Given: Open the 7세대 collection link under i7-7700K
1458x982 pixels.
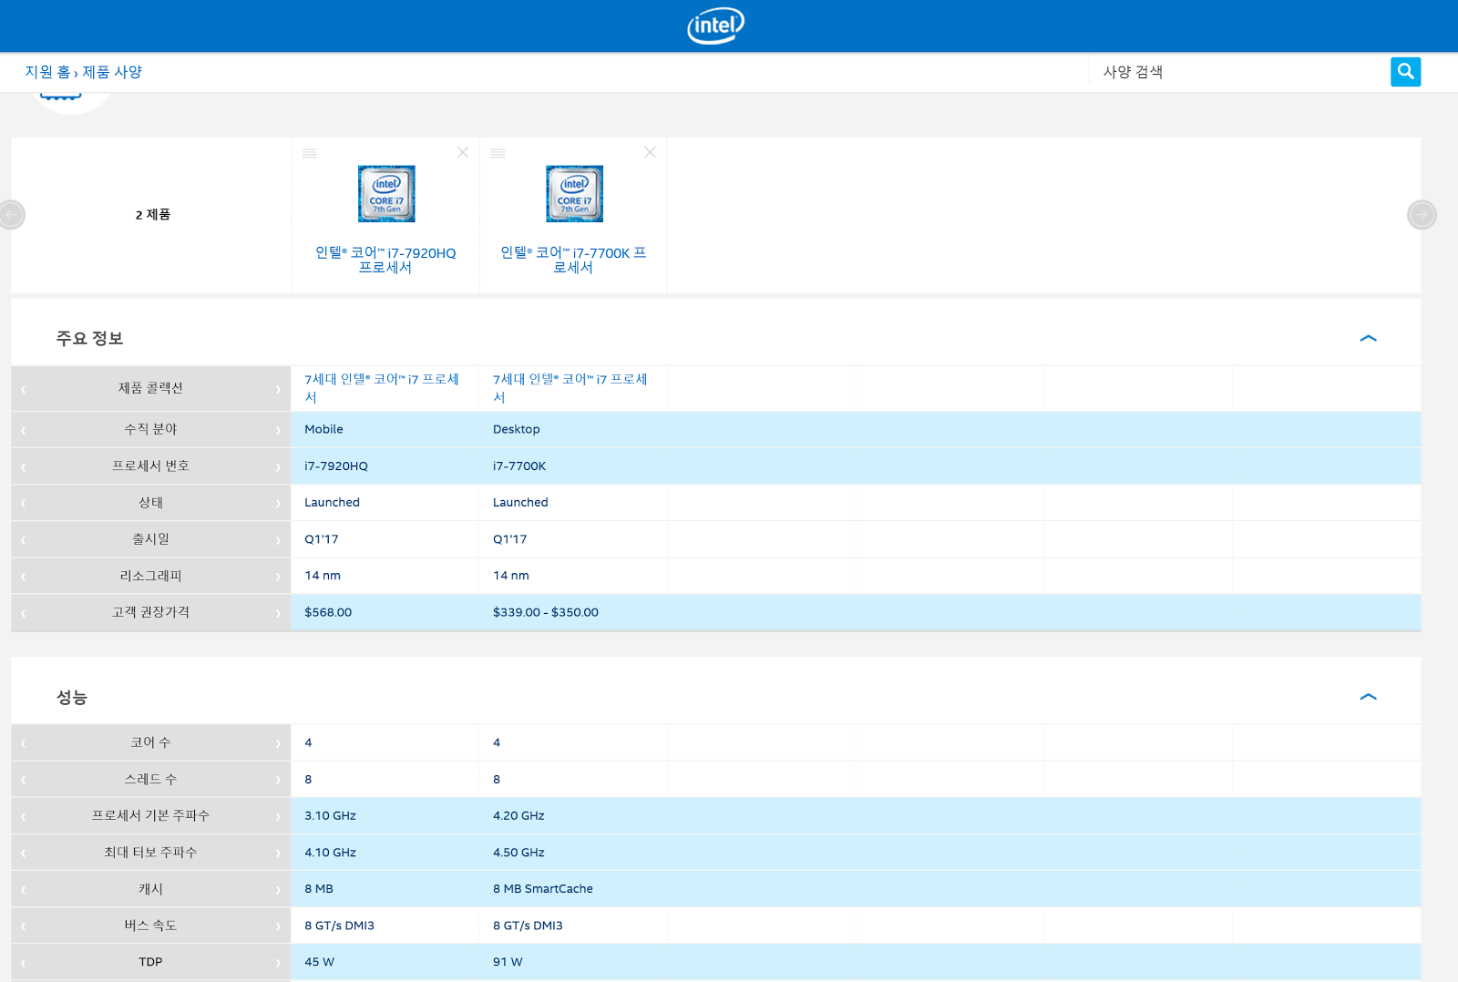Looking at the screenshot, I should point(570,388).
